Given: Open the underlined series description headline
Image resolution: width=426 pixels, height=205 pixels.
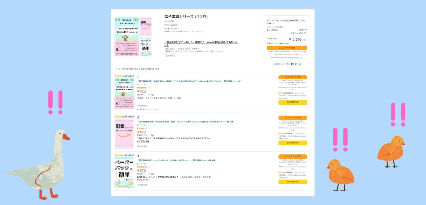Looking at the screenshot, I should point(201,44).
